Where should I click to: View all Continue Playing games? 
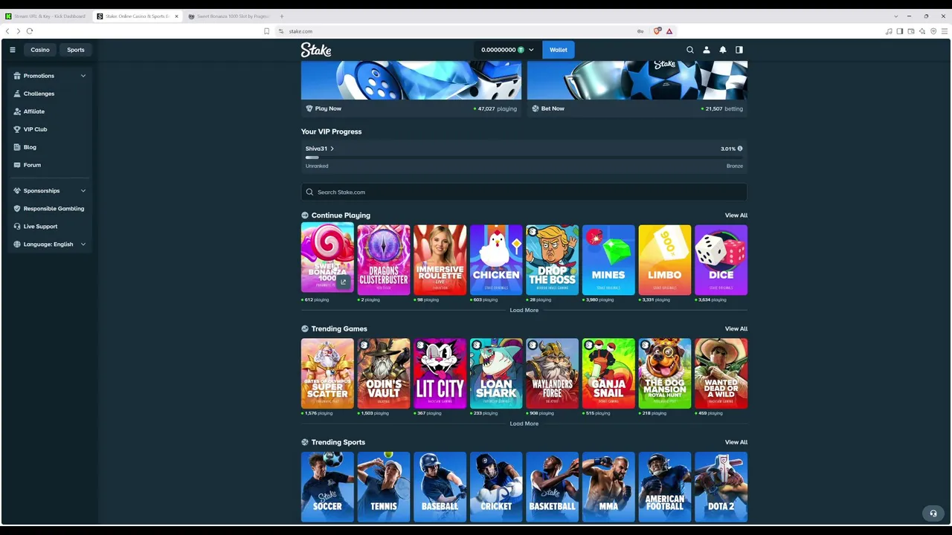coord(736,215)
